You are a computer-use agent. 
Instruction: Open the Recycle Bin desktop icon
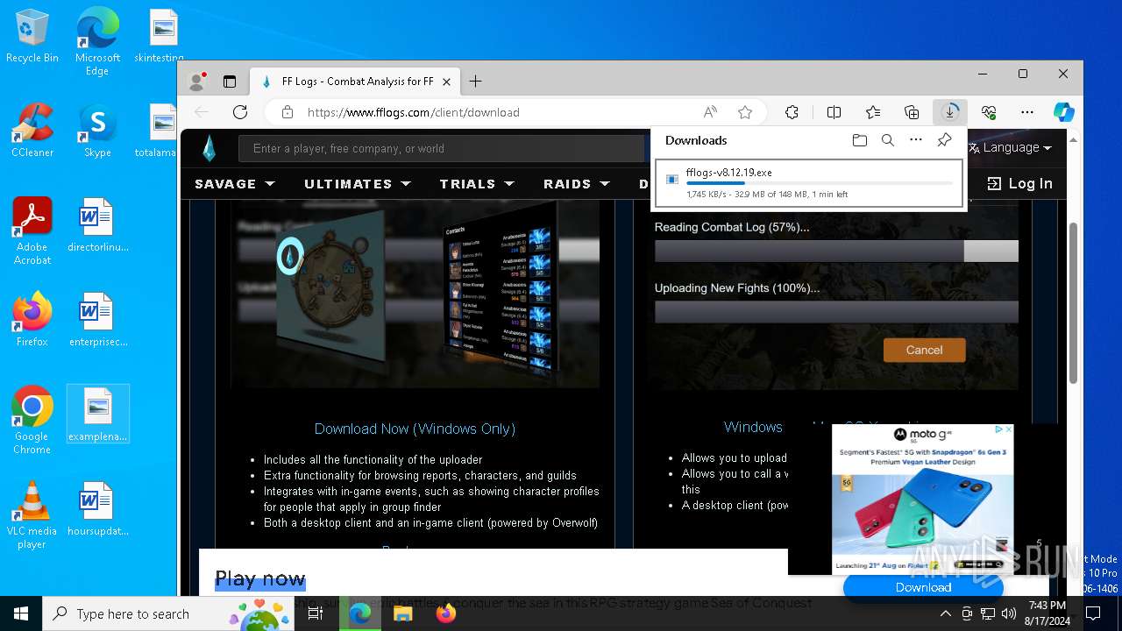[32, 37]
